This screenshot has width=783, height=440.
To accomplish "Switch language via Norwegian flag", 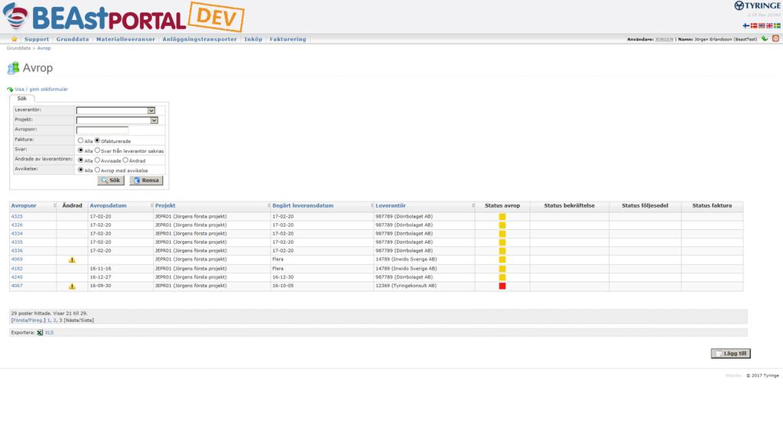I will [x=762, y=25].
